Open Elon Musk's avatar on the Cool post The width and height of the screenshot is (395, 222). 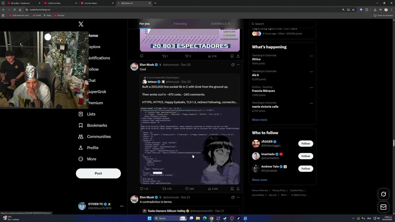coord(134,67)
